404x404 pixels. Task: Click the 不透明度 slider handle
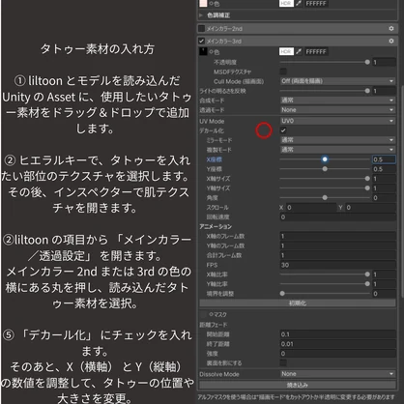point(367,62)
